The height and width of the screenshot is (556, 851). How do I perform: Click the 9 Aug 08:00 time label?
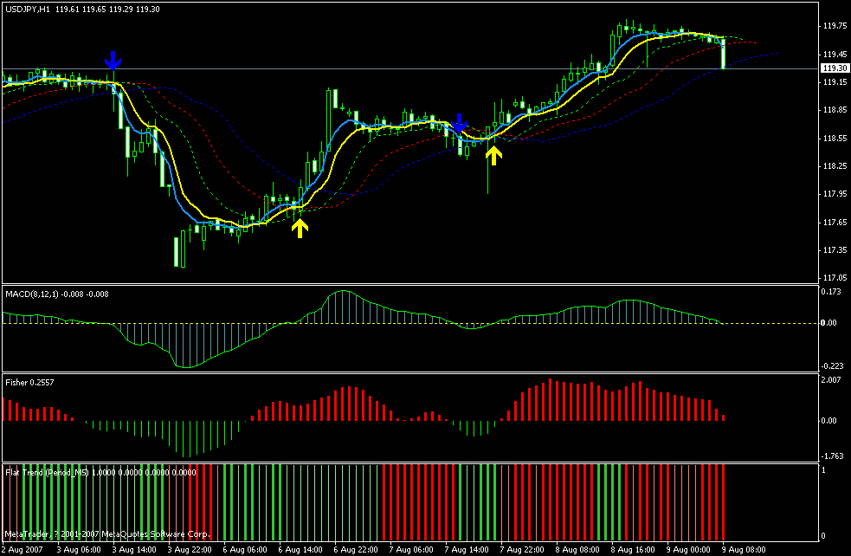743,549
